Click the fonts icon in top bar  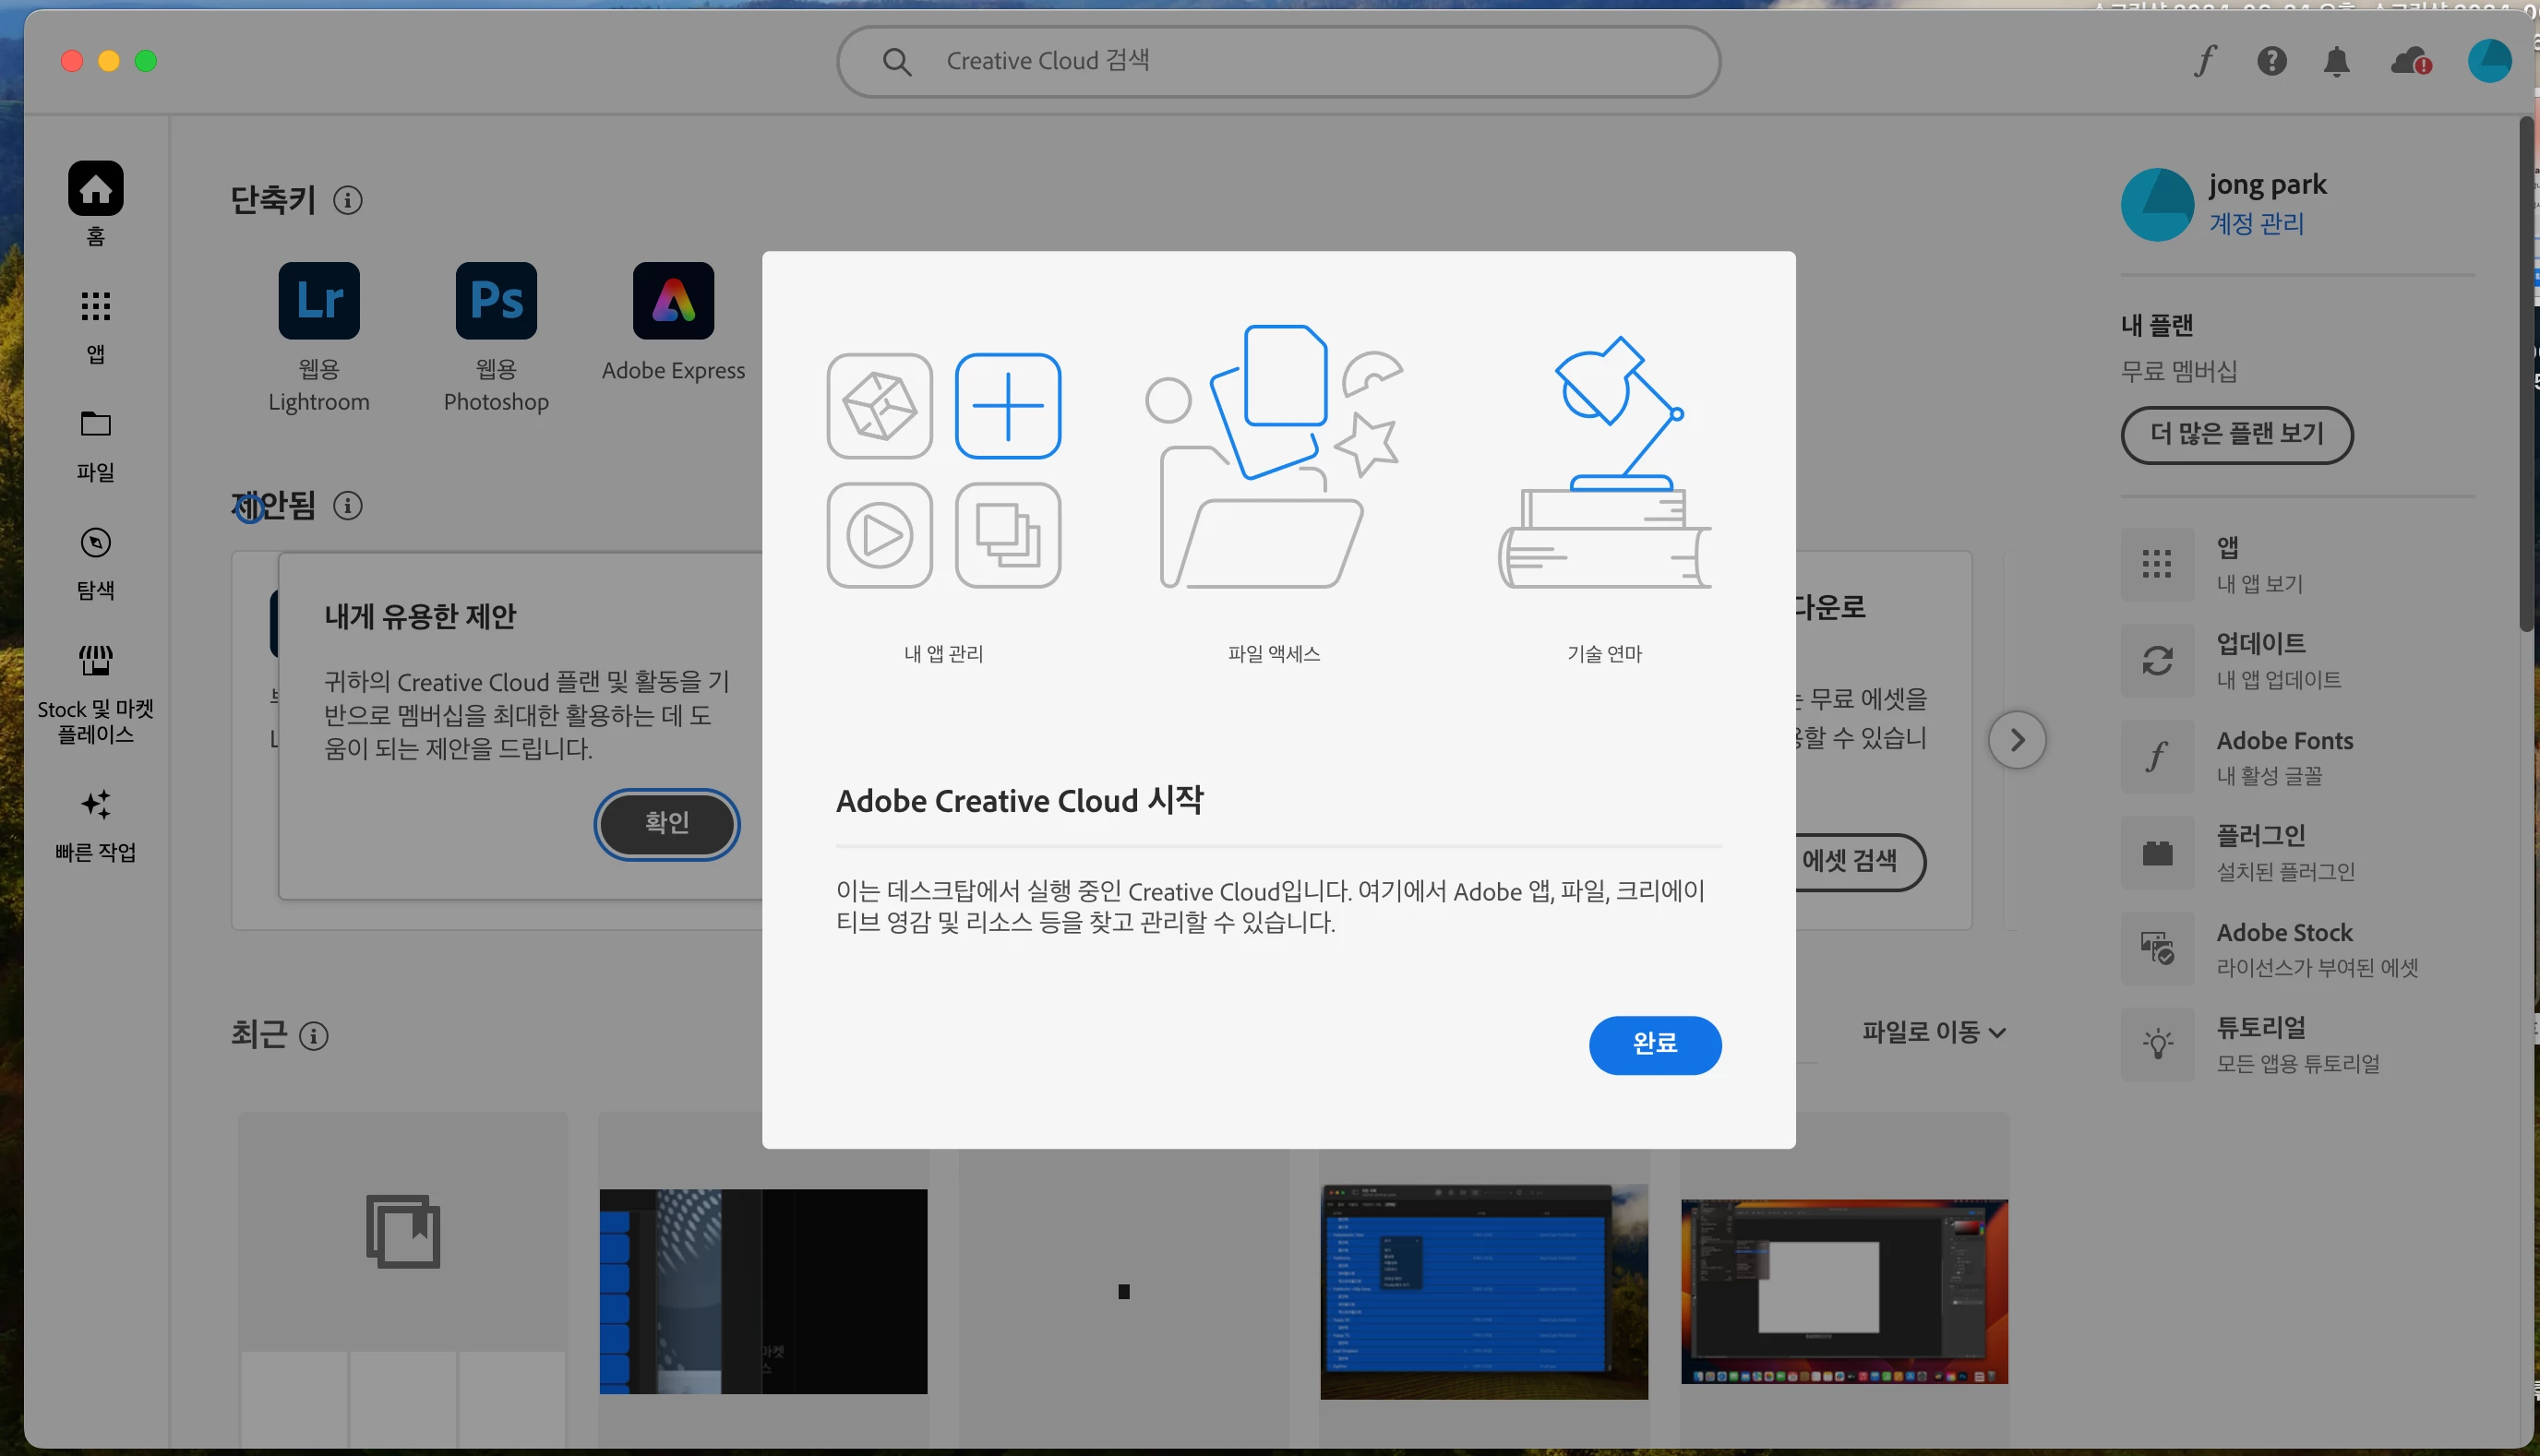coord(2205,61)
